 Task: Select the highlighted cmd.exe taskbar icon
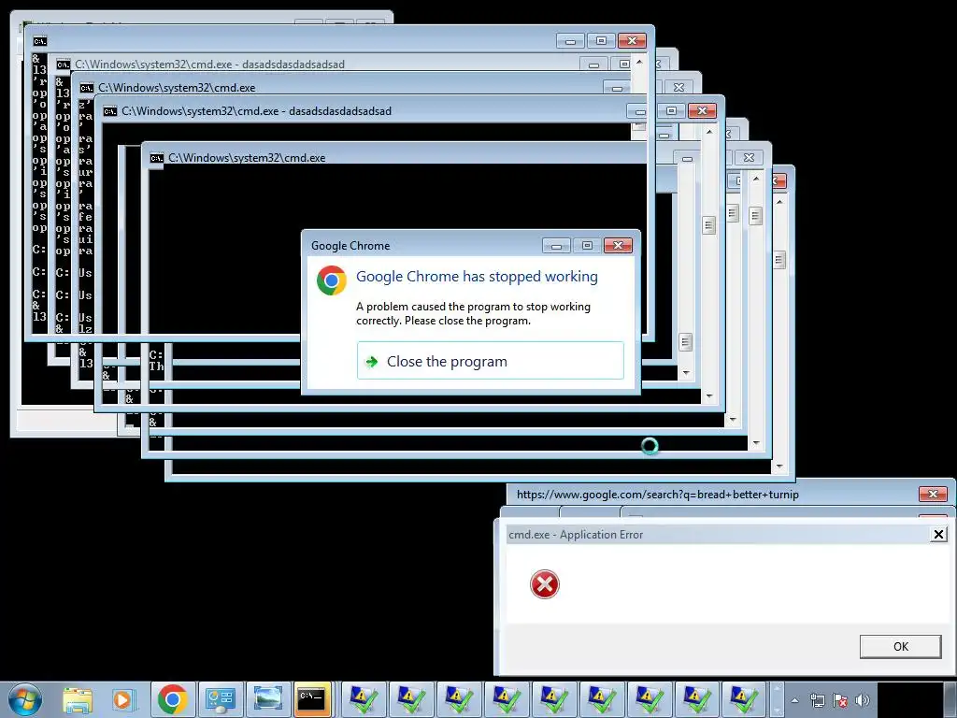tap(312, 699)
